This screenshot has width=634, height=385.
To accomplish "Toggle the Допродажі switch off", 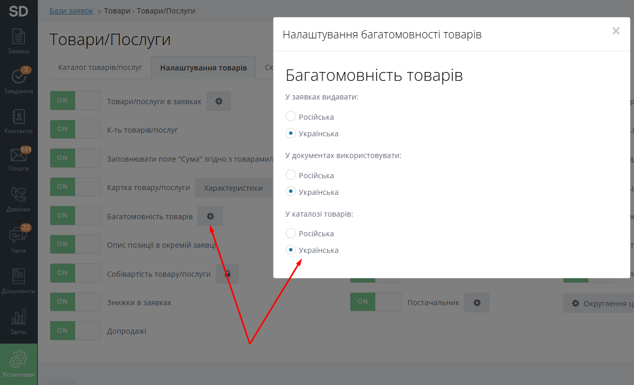I will click(75, 331).
